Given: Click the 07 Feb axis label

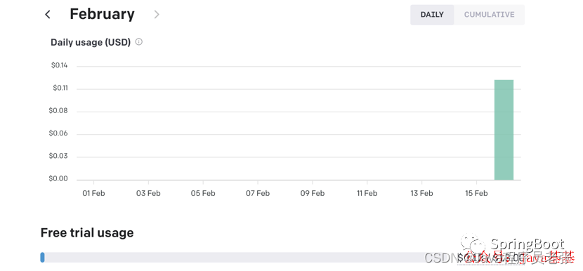Looking at the screenshot, I should tap(258, 193).
